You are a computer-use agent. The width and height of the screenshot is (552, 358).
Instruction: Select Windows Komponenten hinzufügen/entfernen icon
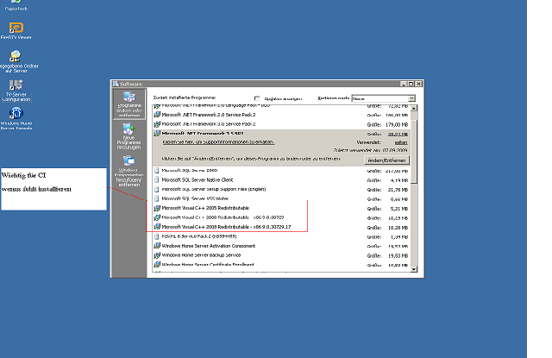click(129, 171)
